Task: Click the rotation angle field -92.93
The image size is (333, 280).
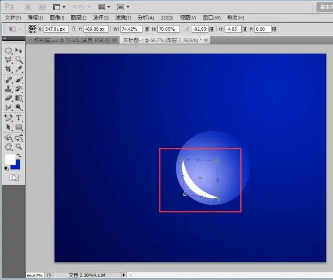Action: tap(200, 29)
